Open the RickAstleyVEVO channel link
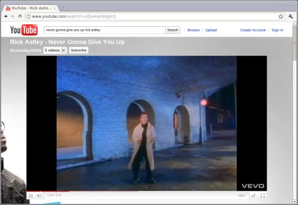The height and width of the screenshot is (205, 298). (x=26, y=50)
